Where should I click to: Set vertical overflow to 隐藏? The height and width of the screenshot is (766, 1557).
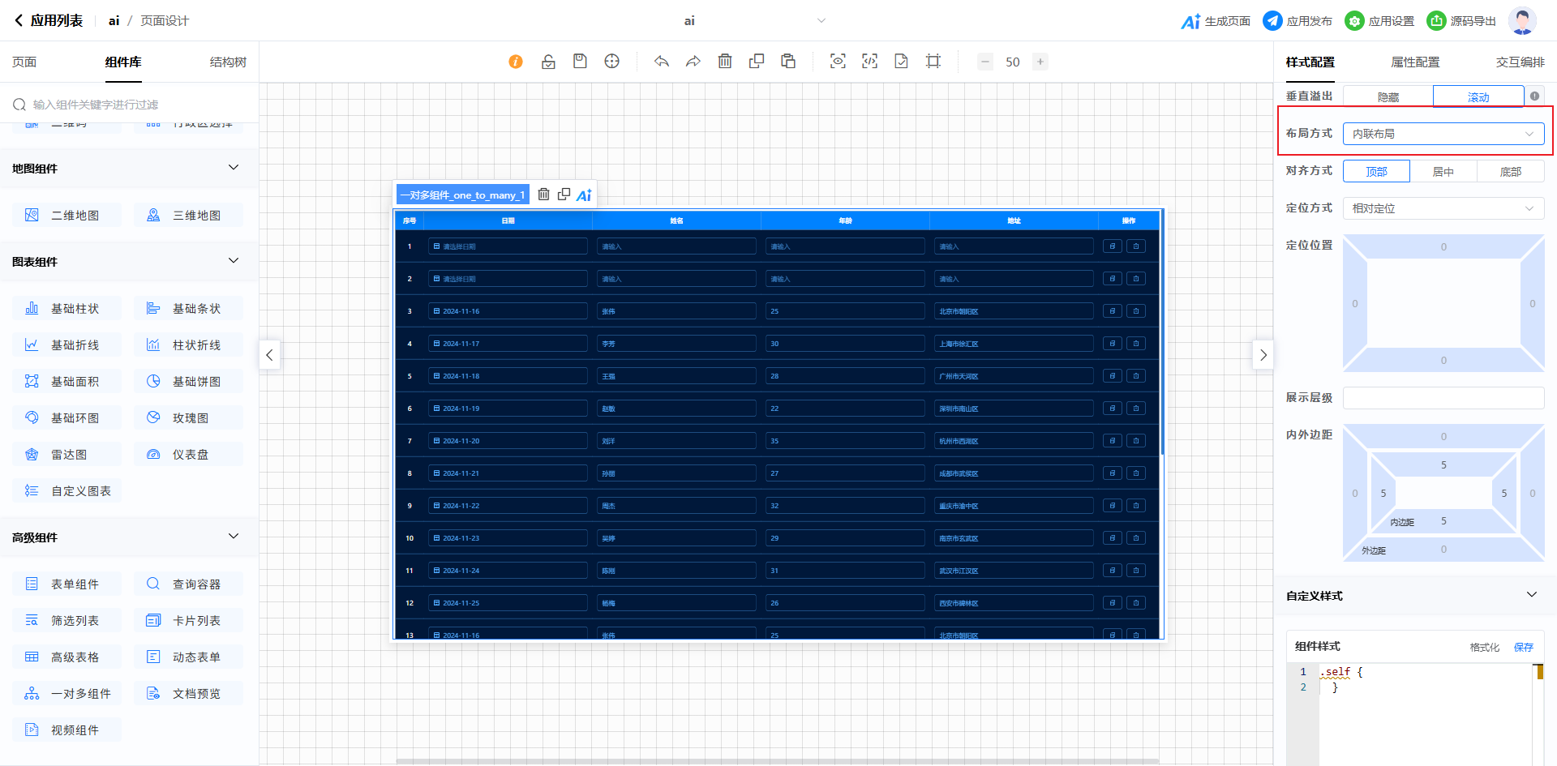pyautogui.click(x=1388, y=97)
